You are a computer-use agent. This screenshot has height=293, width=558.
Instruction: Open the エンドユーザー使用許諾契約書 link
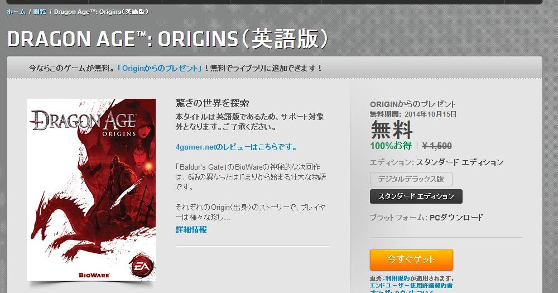411,286
